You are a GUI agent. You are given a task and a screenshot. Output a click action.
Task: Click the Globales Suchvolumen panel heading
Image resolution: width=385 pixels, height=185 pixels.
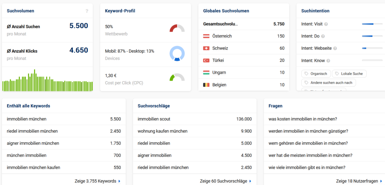pyautogui.click(x=226, y=11)
